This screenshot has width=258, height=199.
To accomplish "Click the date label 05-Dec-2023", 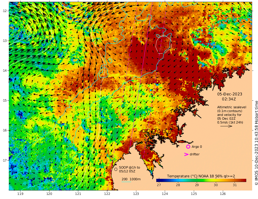I will tap(230, 94).
